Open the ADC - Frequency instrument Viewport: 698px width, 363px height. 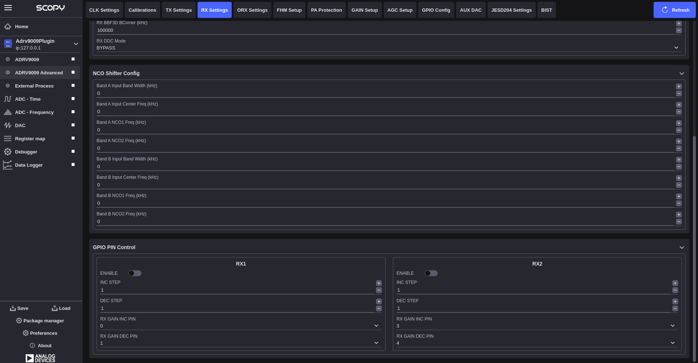pos(34,112)
